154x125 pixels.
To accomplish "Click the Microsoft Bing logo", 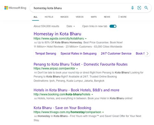I will 15,8.
